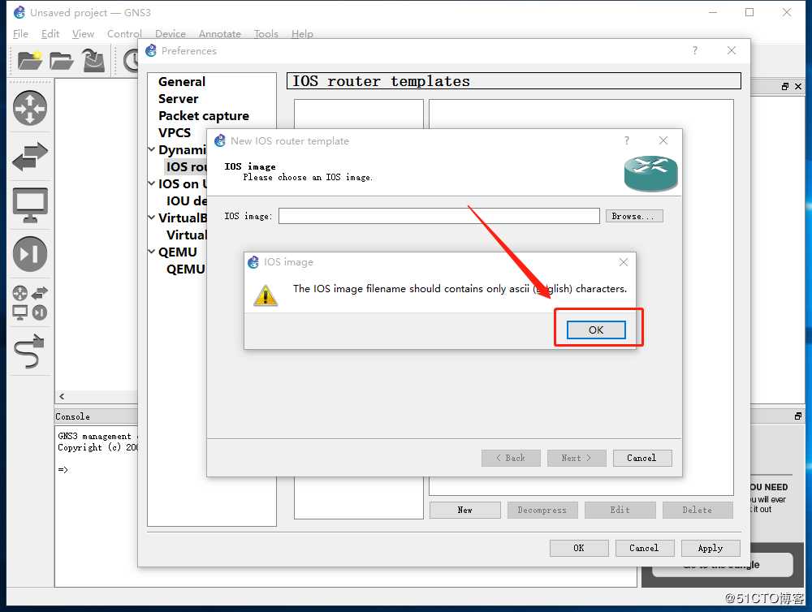This screenshot has height=612, width=812.
Task: Select the VirtualBox VMs sub-item
Action: click(x=187, y=235)
